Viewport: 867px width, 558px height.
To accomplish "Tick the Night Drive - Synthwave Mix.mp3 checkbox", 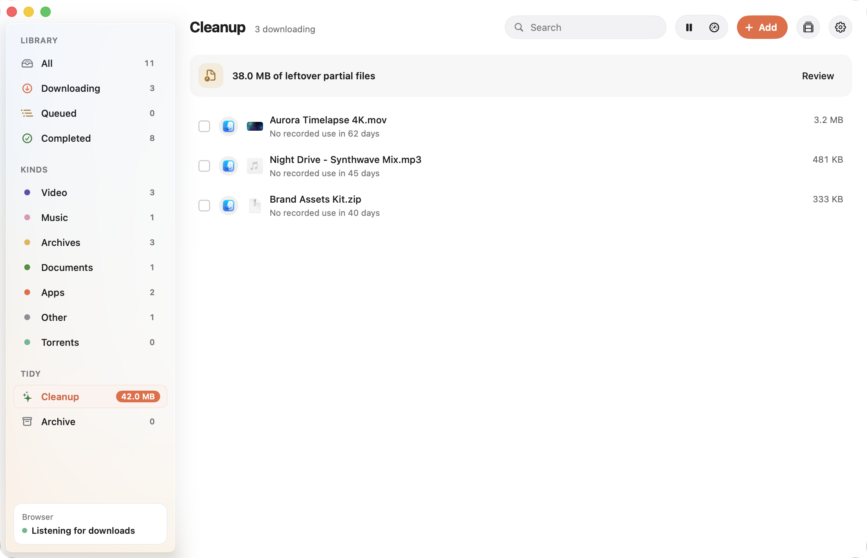I will click(204, 166).
